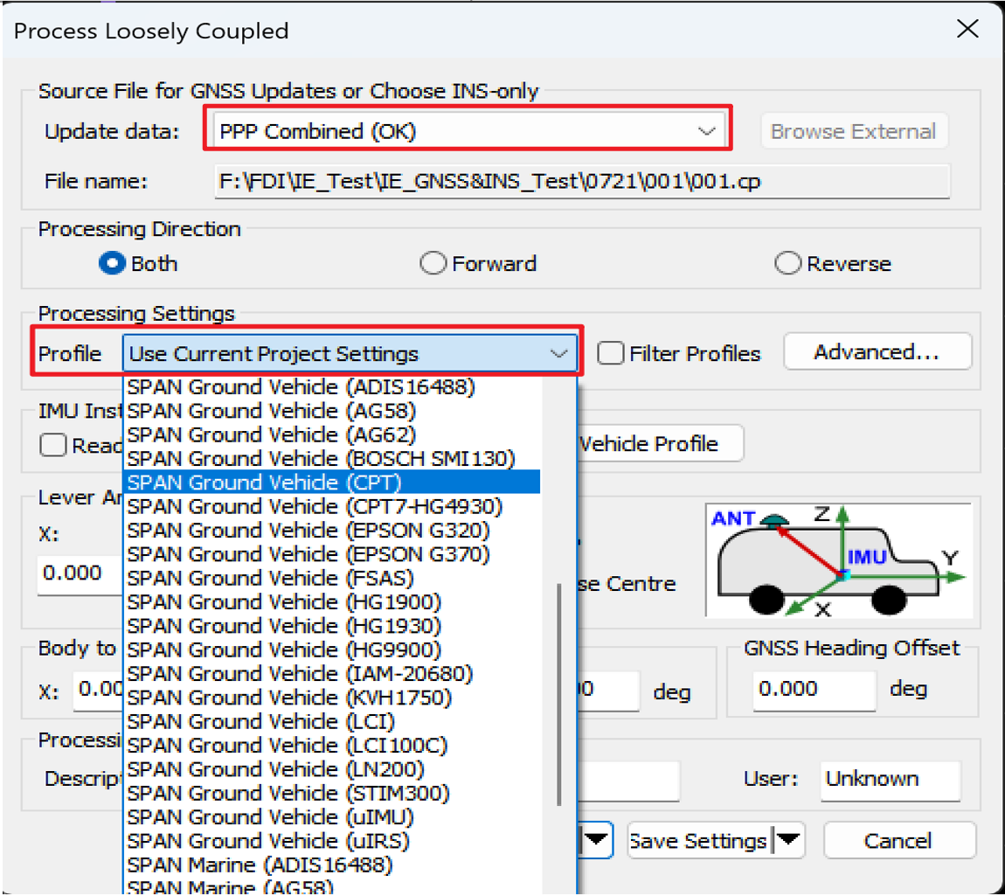Choose SPAN Ground Vehicle (AG58) profile
Viewport: 1005px width, 896px height.
click(x=332, y=411)
